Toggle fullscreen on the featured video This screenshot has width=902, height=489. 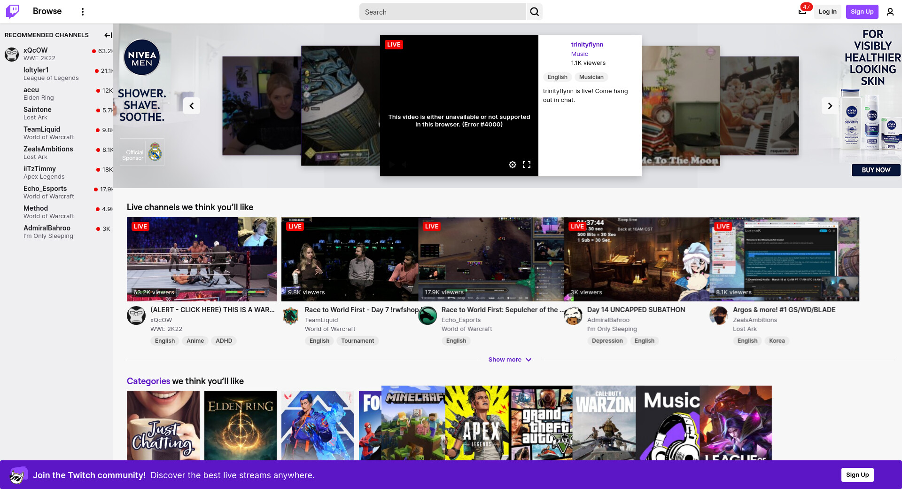(x=527, y=165)
